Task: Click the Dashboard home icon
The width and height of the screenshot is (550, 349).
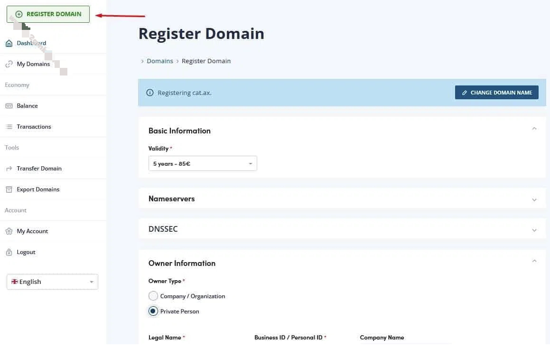Action: 9,43
